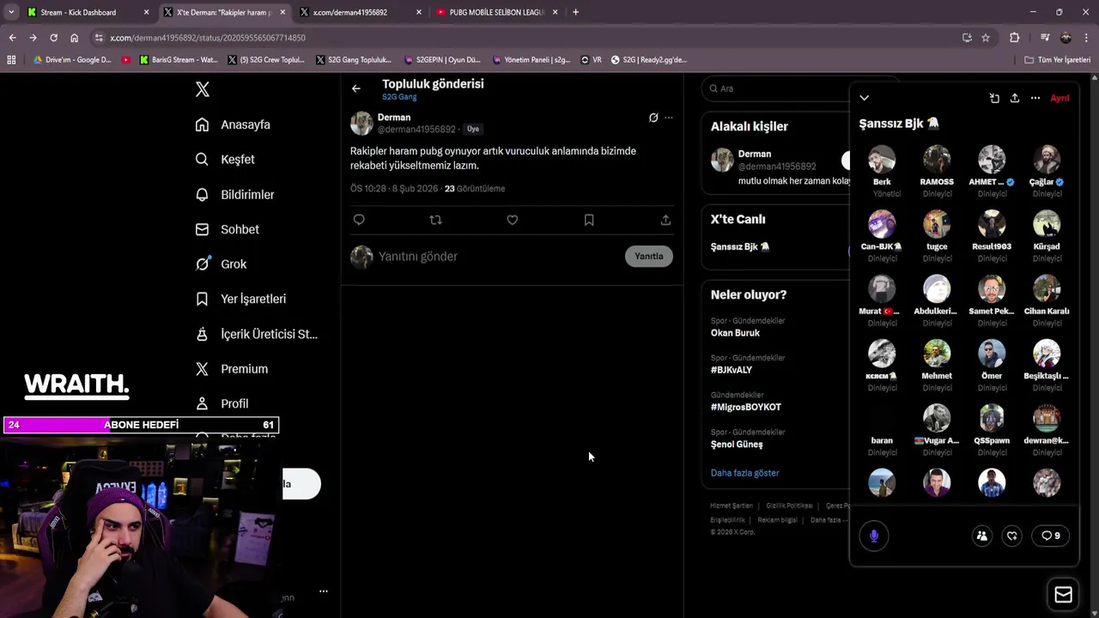1099x618 pixels.
Task: Open Yer İşaretleri bookmarks
Action: [240, 299]
